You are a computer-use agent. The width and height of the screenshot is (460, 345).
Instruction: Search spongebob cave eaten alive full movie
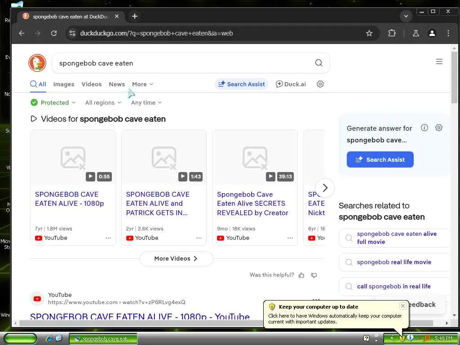tap(394, 238)
